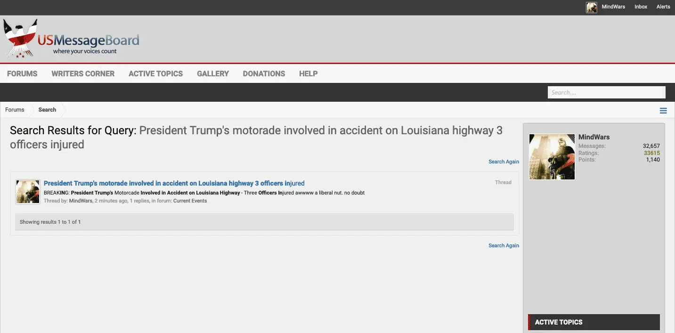Click the Search breadcrumb

tap(47, 110)
